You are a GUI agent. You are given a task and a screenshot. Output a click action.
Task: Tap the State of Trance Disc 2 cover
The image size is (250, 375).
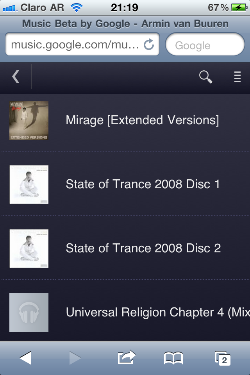[29, 248]
